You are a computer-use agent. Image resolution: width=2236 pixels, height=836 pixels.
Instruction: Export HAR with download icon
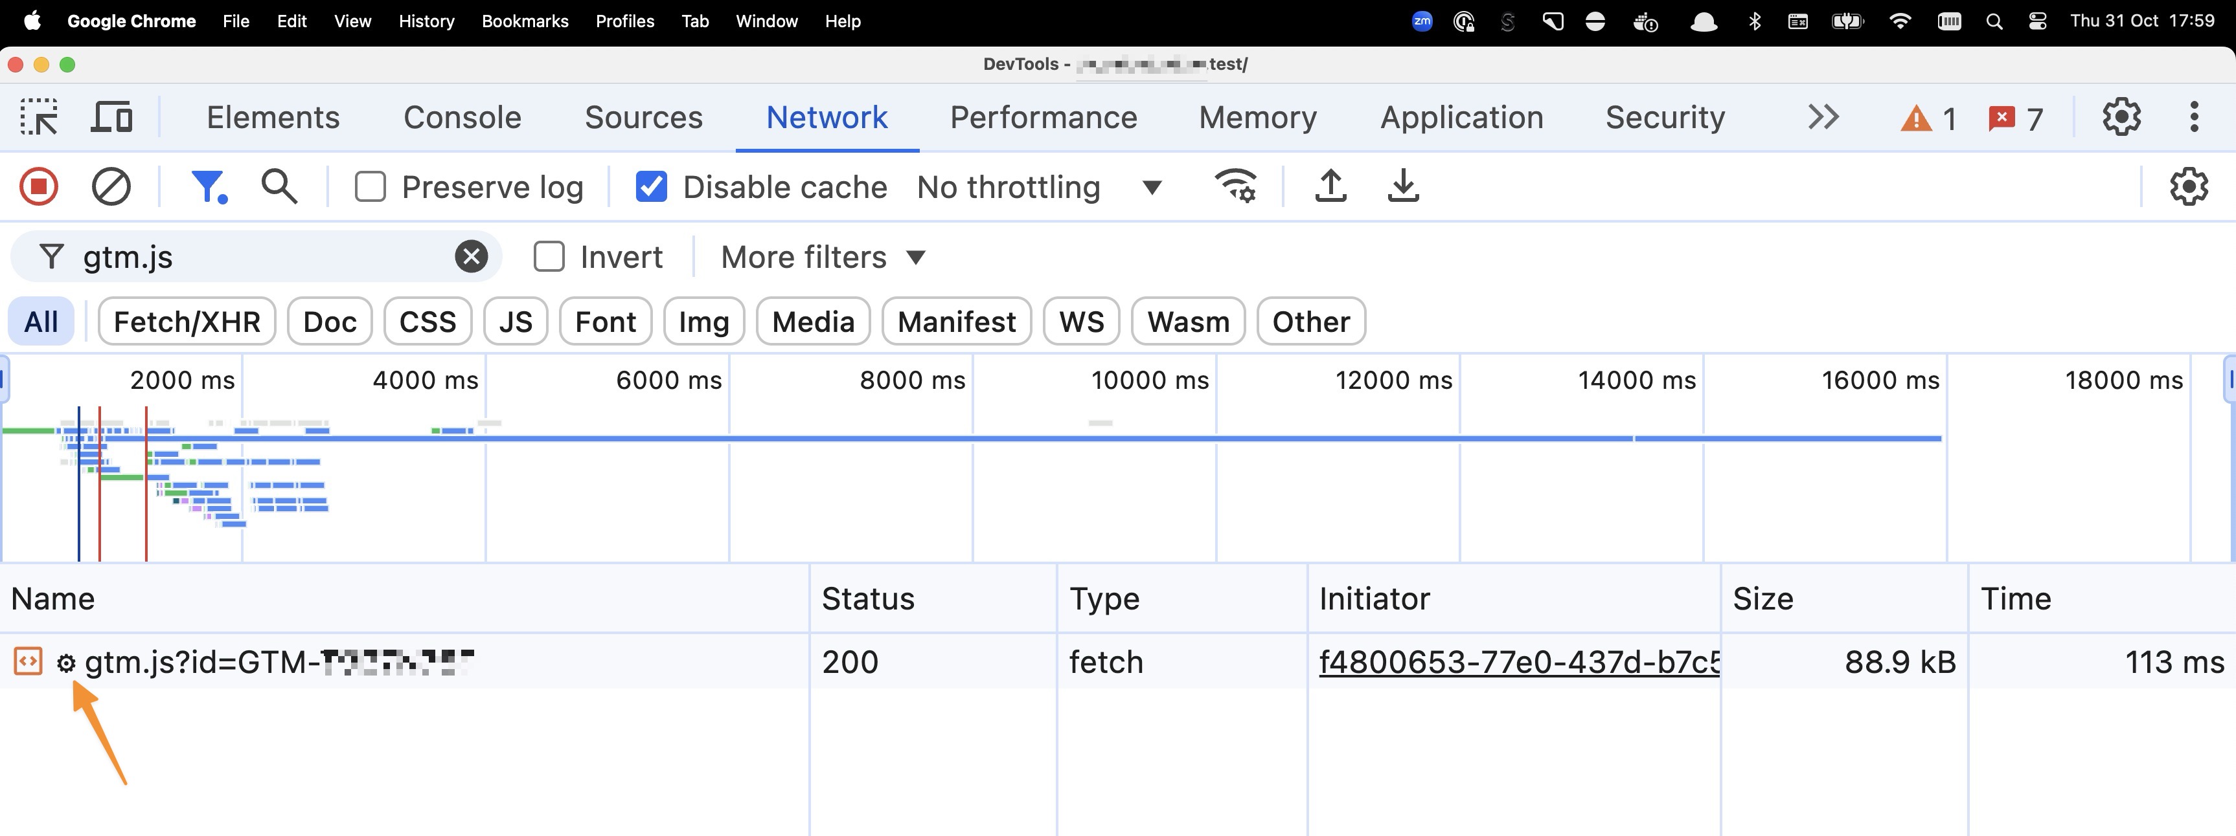[1403, 186]
